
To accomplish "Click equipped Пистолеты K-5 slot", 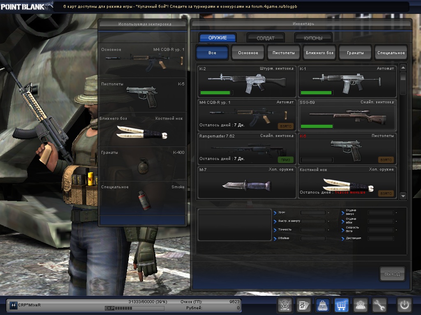I will click(143, 95).
